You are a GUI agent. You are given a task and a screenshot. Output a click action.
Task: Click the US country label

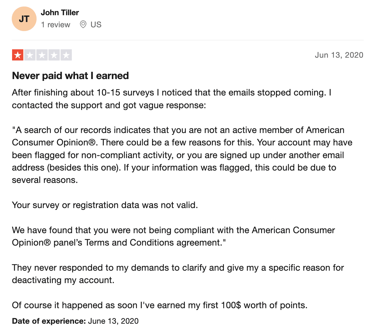[96, 24]
